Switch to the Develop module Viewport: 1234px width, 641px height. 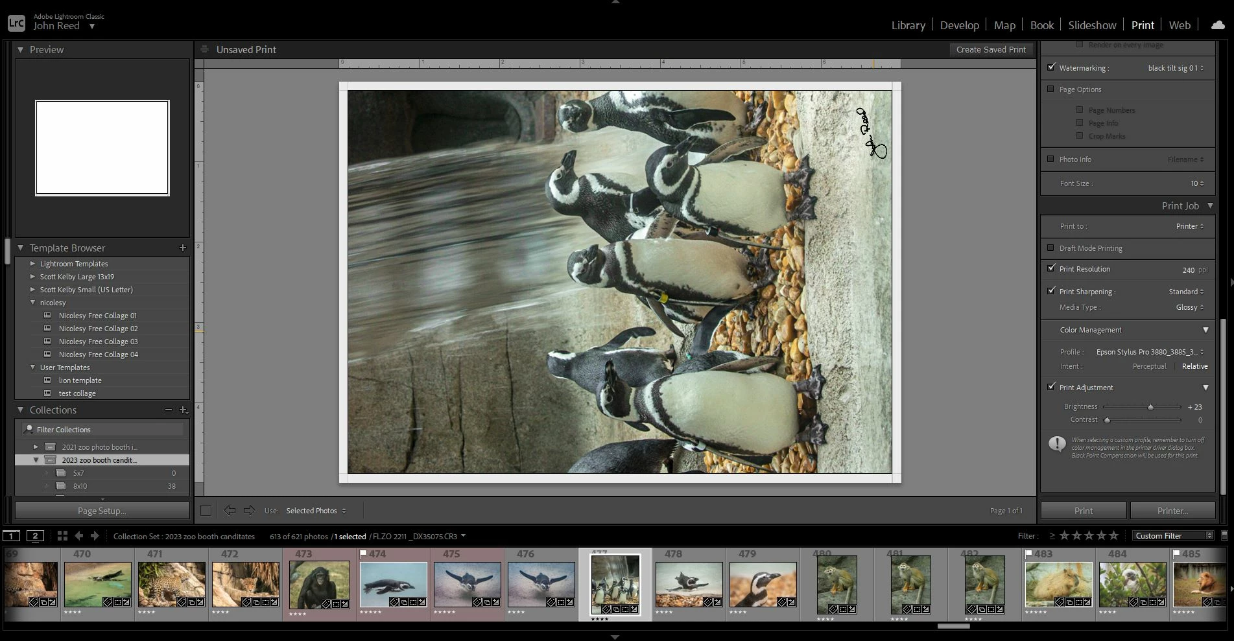tap(960, 25)
